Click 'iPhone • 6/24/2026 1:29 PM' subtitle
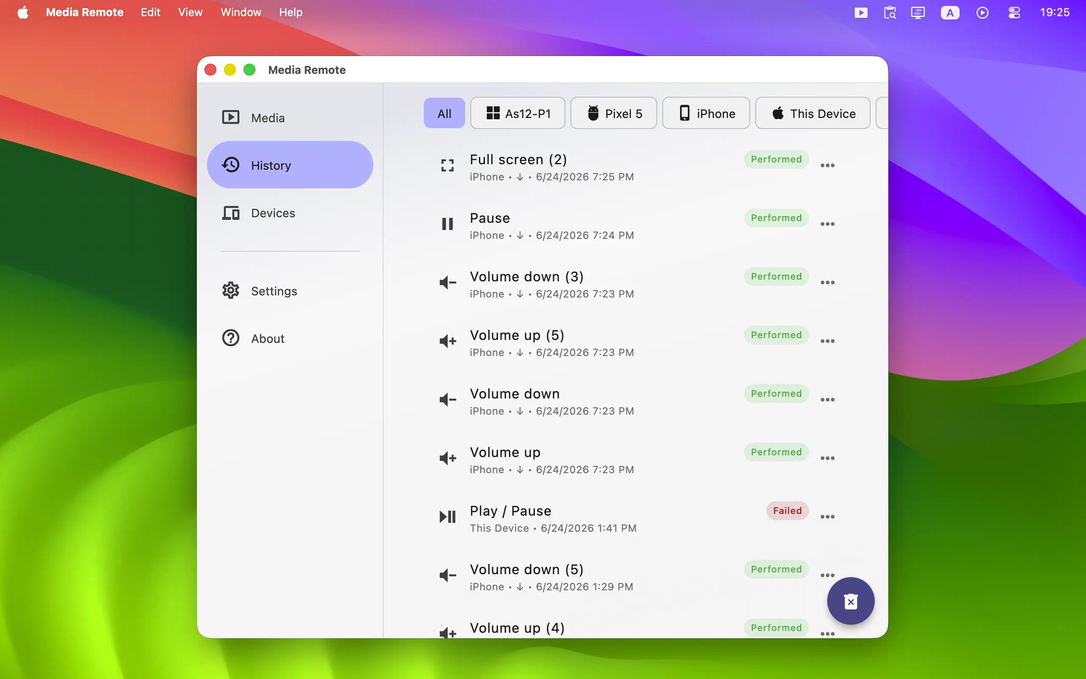The image size is (1086, 679). 551,586
